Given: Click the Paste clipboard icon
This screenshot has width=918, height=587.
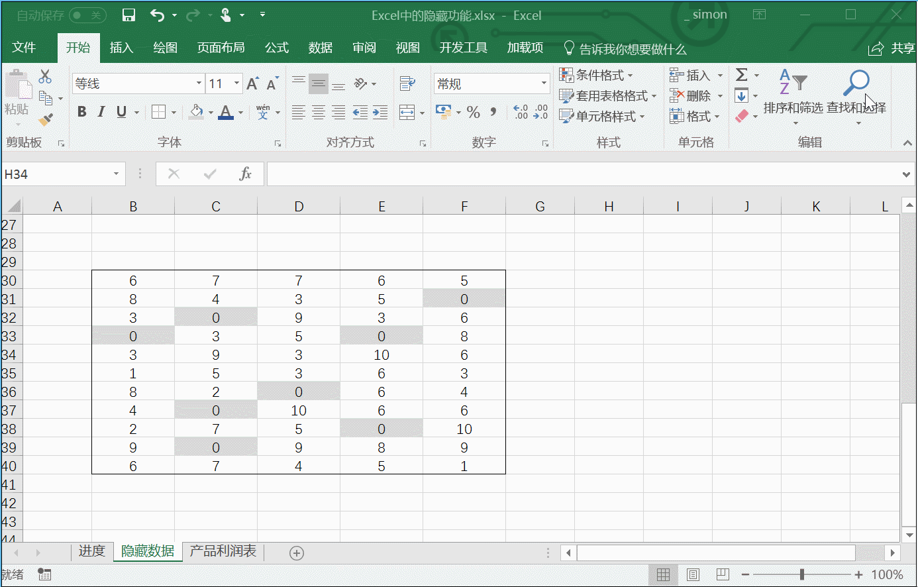Looking at the screenshot, I should pyautogui.click(x=18, y=85).
